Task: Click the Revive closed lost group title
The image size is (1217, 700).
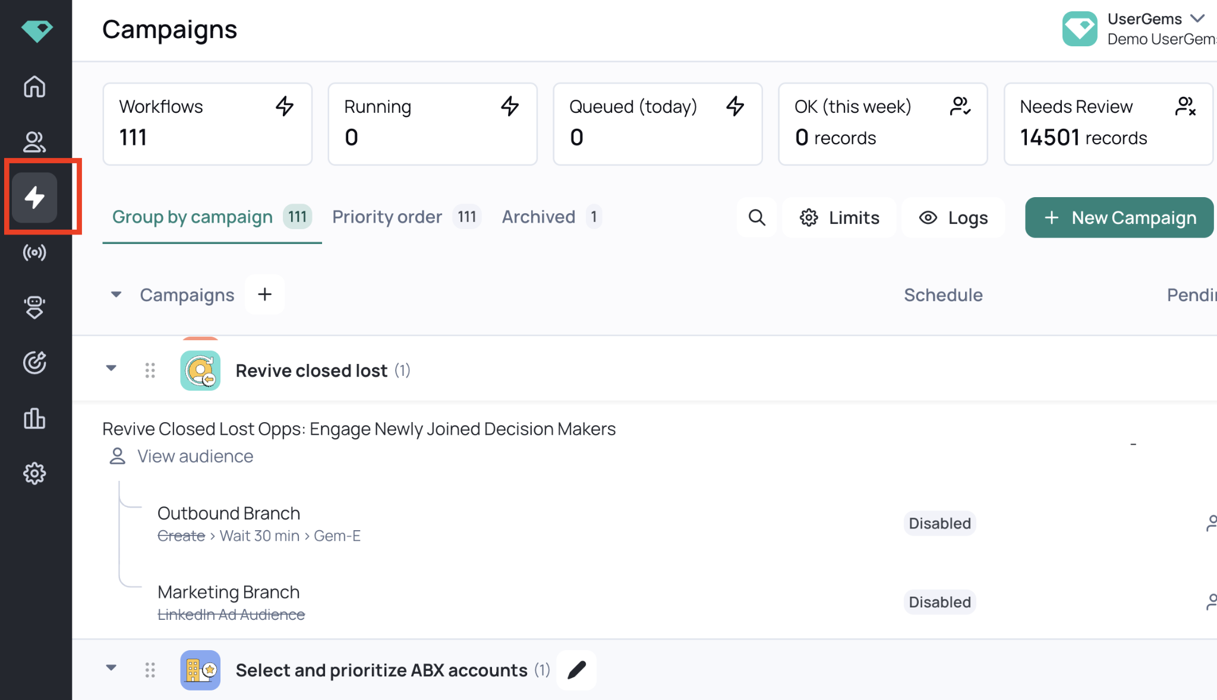Action: tap(311, 370)
